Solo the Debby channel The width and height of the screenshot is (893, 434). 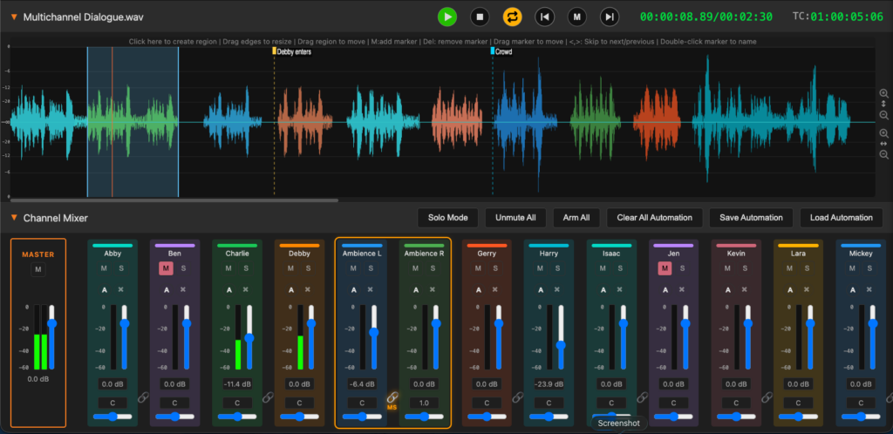308,268
